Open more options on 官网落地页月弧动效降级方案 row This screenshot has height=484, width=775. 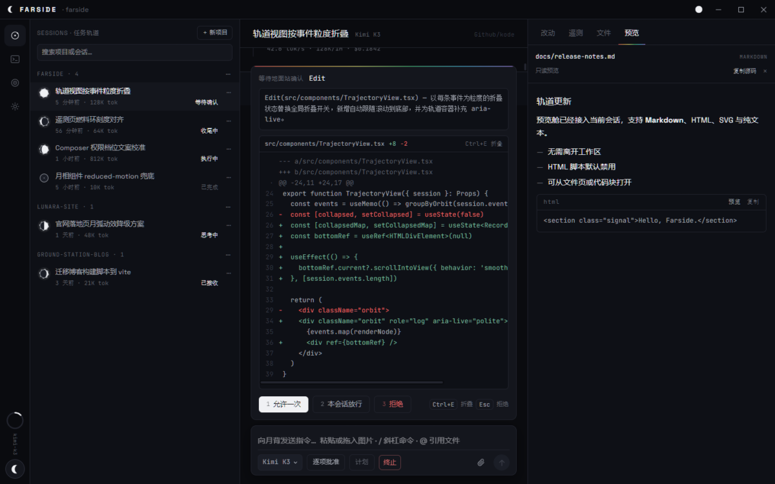228,225
